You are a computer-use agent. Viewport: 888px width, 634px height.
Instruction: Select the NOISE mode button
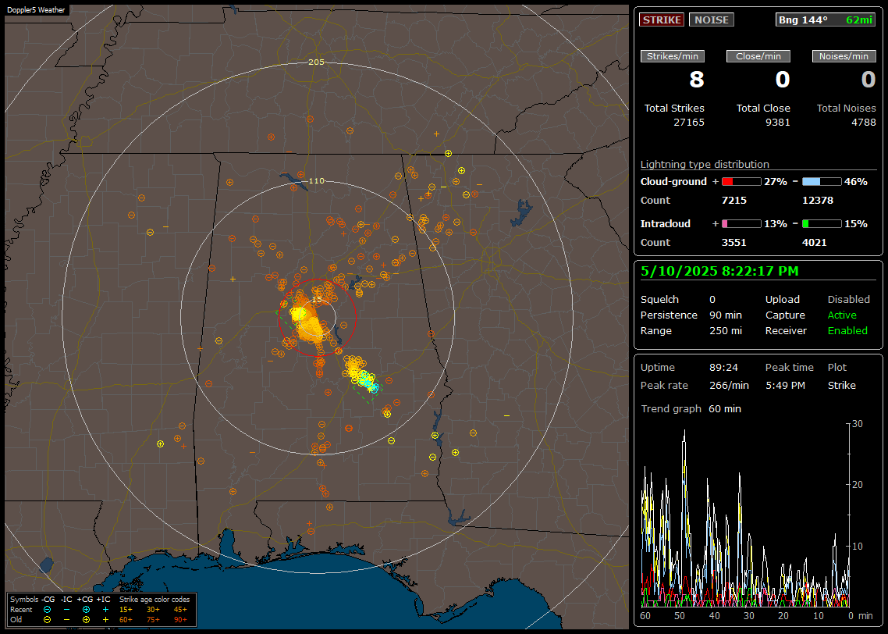(712, 20)
